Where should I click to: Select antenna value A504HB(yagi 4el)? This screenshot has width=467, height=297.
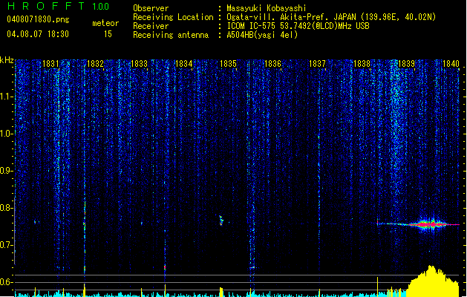click(262, 35)
